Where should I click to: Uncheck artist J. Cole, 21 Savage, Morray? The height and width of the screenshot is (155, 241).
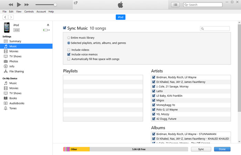[x=154, y=86]
